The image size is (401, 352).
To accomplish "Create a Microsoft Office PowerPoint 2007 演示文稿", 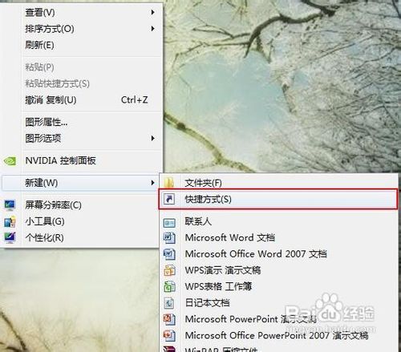I will pyautogui.click(x=278, y=335).
